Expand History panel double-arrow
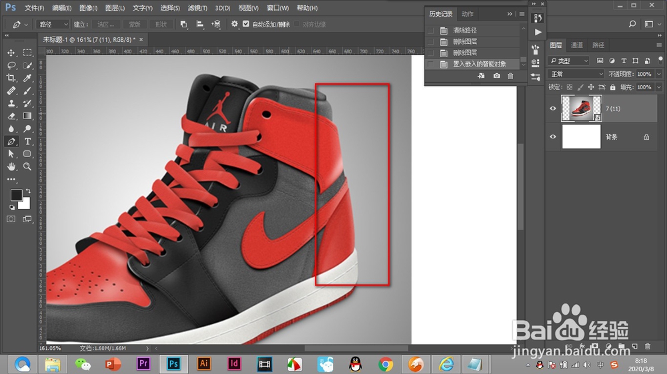 pos(510,14)
